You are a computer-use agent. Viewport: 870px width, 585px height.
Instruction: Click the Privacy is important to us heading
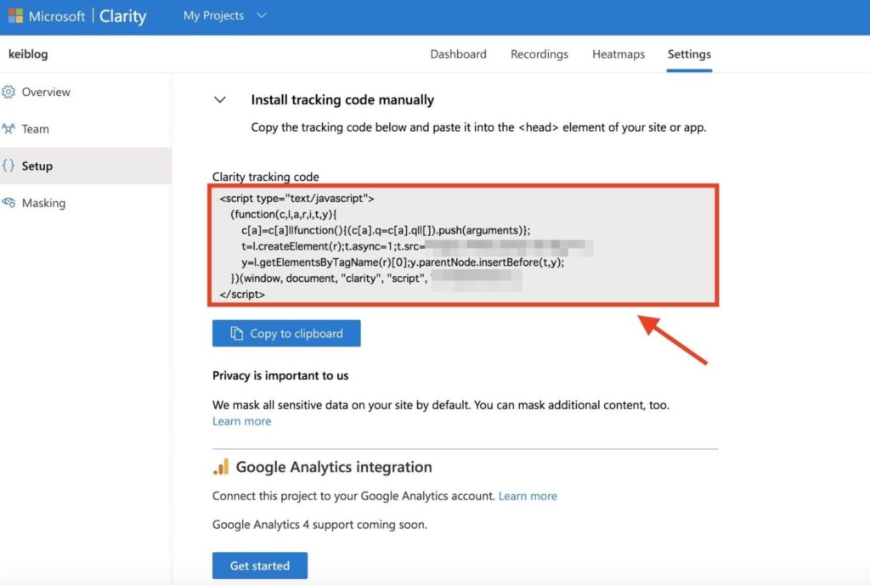pyautogui.click(x=280, y=375)
